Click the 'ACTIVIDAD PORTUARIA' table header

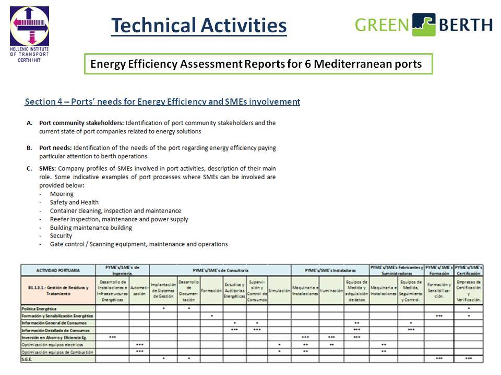(x=58, y=270)
